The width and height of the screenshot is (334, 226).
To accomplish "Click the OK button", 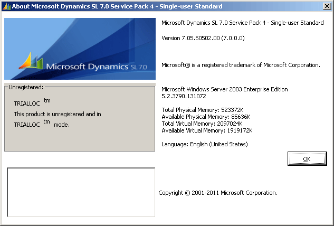I will 307,158.
